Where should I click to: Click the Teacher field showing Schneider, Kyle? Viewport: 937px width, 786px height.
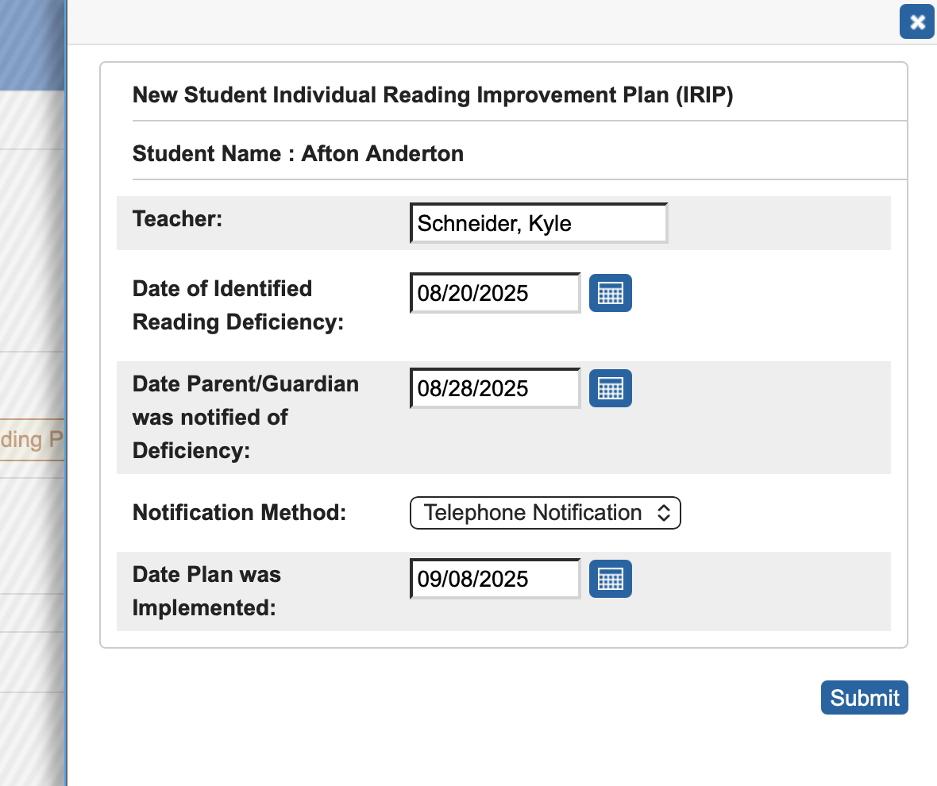538,223
